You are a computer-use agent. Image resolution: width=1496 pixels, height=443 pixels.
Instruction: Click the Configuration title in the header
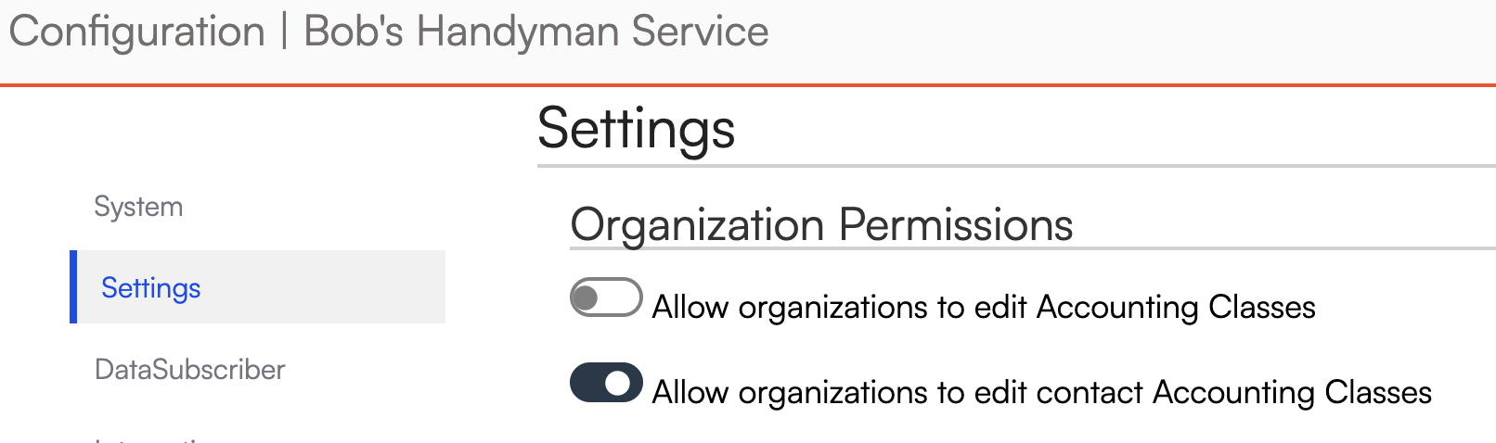click(137, 32)
